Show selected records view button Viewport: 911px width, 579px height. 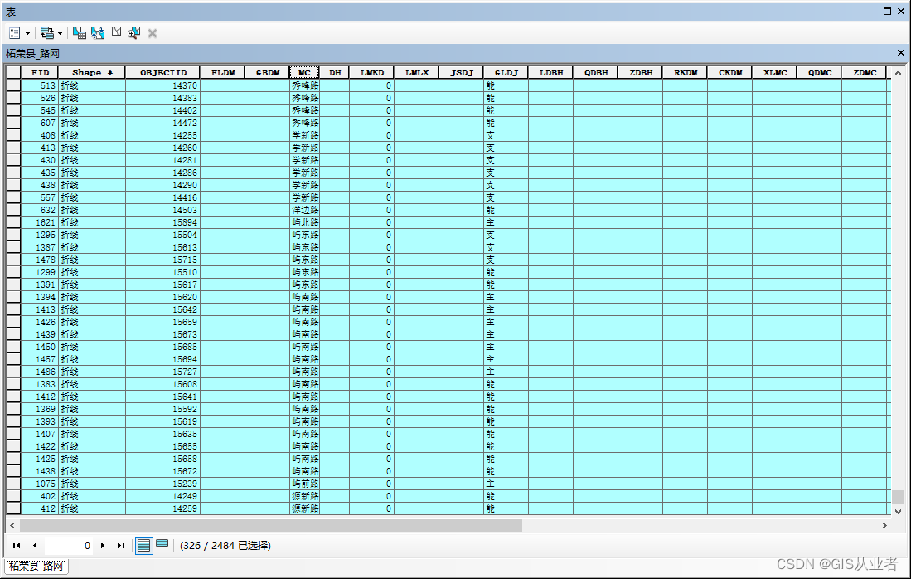(162, 544)
